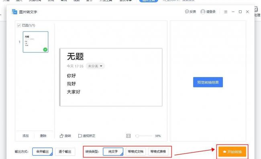
Task: Open the 未分类 dropdown in preview
Action: click(95, 66)
